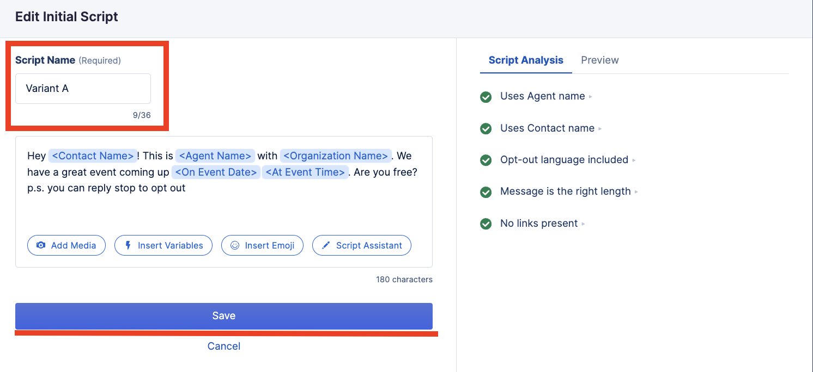Click the pencil icon on Script Assistant
Image resolution: width=813 pixels, height=372 pixels.
(x=326, y=245)
